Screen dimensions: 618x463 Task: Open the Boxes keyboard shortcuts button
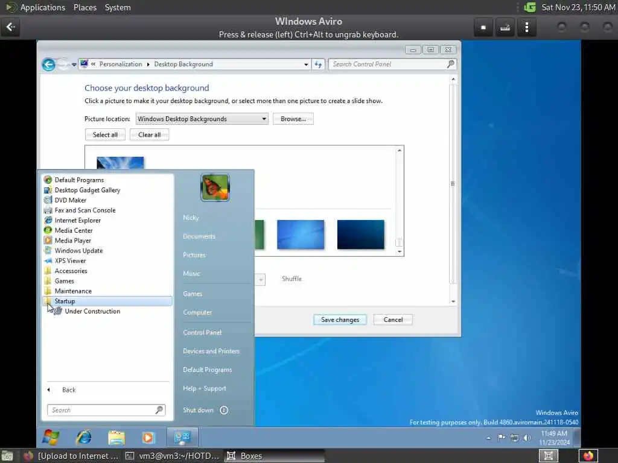(x=505, y=28)
